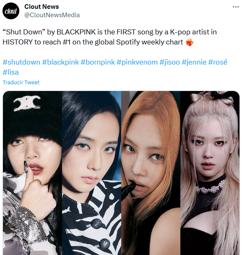The image size is (242, 255).
Task: Open the tweet's three-dot more menu
Action: [x=236, y=7]
